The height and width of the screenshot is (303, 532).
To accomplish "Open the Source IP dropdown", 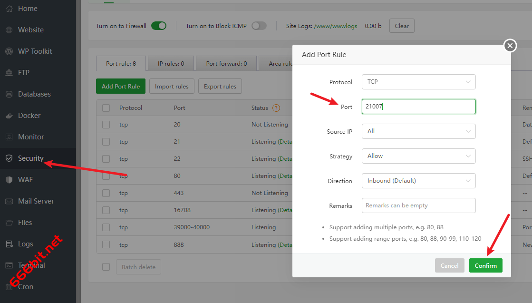I will click(418, 131).
